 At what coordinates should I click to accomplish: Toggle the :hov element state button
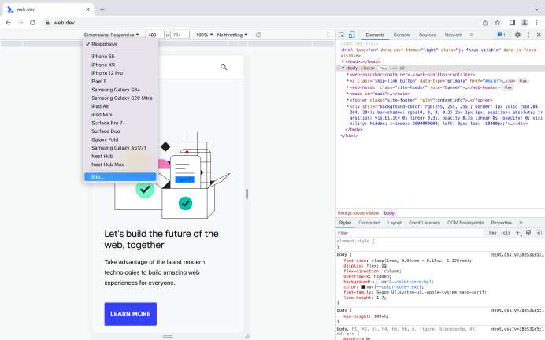tap(491, 233)
